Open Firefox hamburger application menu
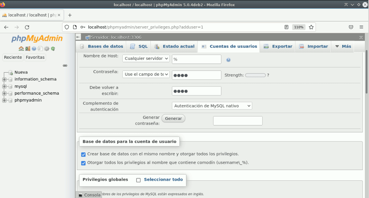Viewport: 369px width, 198px height. tap(361, 27)
